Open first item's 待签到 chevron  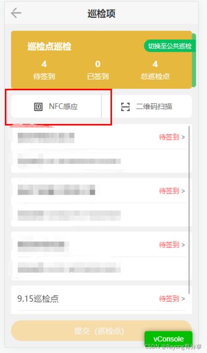pyautogui.click(x=183, y=137)
